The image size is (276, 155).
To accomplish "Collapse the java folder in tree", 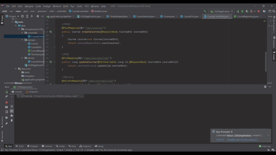I will coord(16,26).
